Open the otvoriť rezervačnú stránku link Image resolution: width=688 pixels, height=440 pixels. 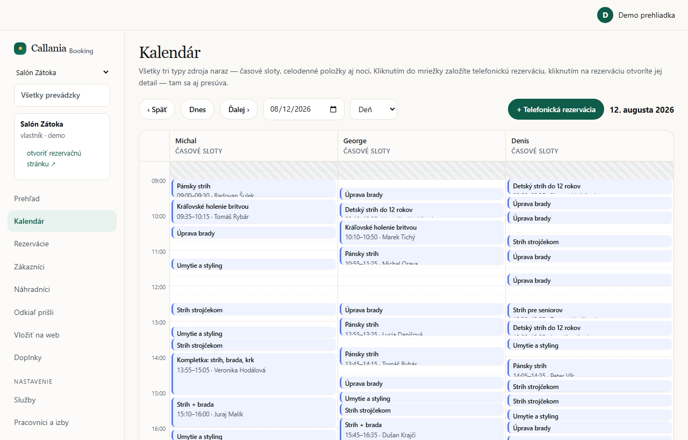[x=54, y=158]
